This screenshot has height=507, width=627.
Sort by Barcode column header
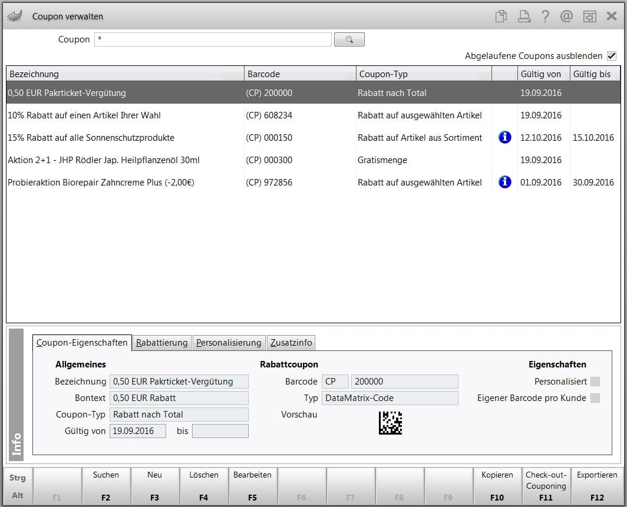300,74
